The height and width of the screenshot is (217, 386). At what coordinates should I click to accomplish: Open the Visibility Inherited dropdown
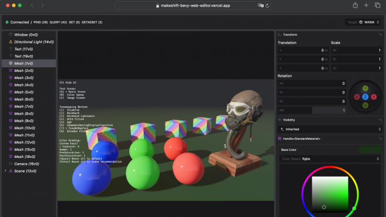330,129
